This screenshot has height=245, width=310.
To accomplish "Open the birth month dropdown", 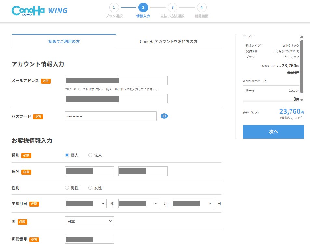I will click(139, 203).
